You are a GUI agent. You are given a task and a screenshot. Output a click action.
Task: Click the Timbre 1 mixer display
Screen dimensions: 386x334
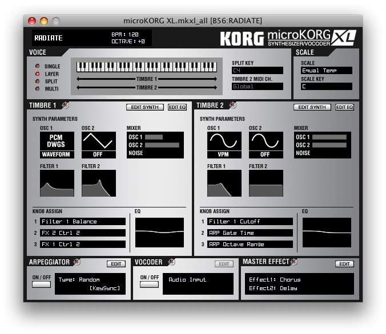coord(155,145)
